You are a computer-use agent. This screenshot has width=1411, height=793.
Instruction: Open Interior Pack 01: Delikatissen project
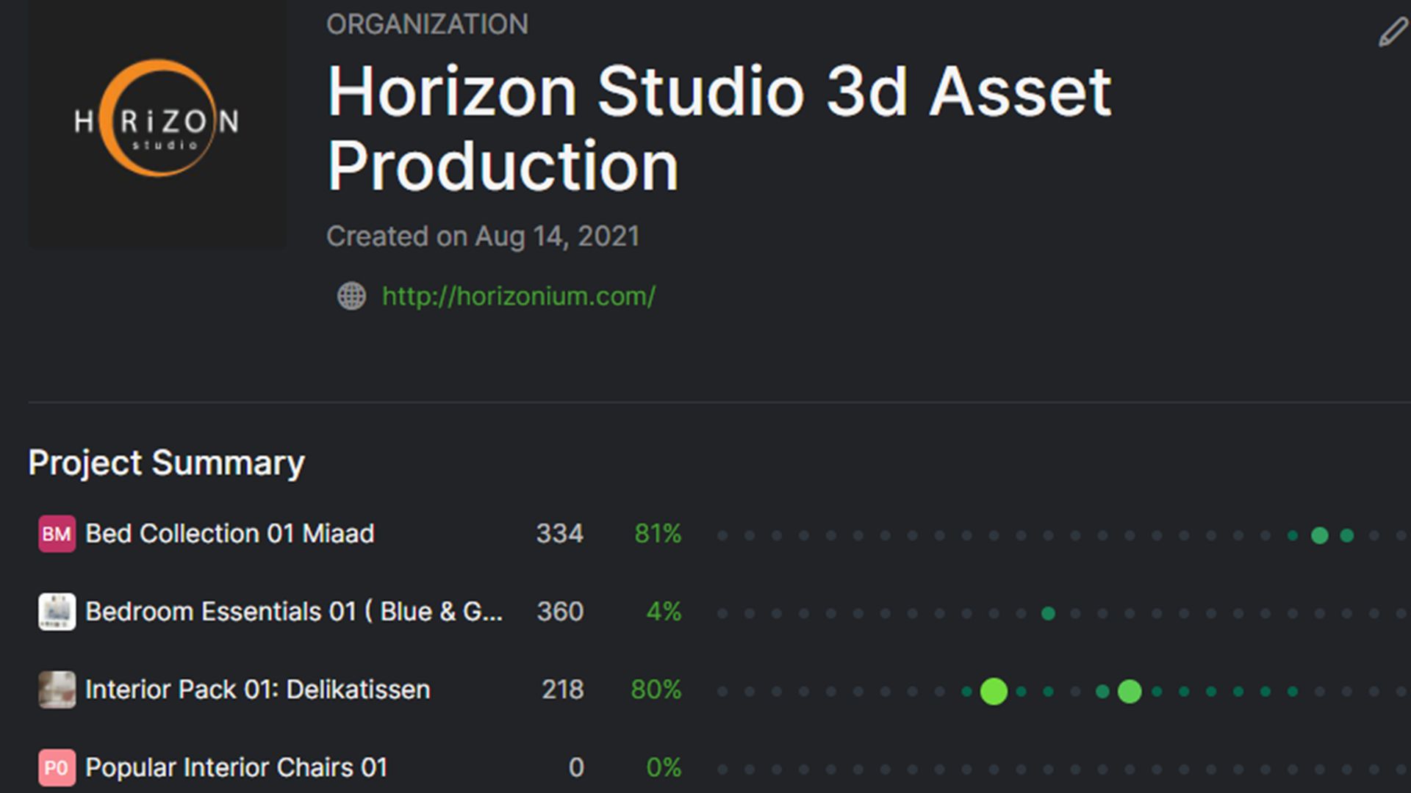pyautogui.click(x=257, y=689)
